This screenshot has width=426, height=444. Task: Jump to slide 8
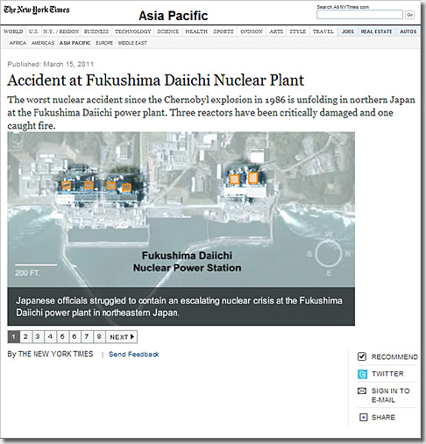pos(99,337)
